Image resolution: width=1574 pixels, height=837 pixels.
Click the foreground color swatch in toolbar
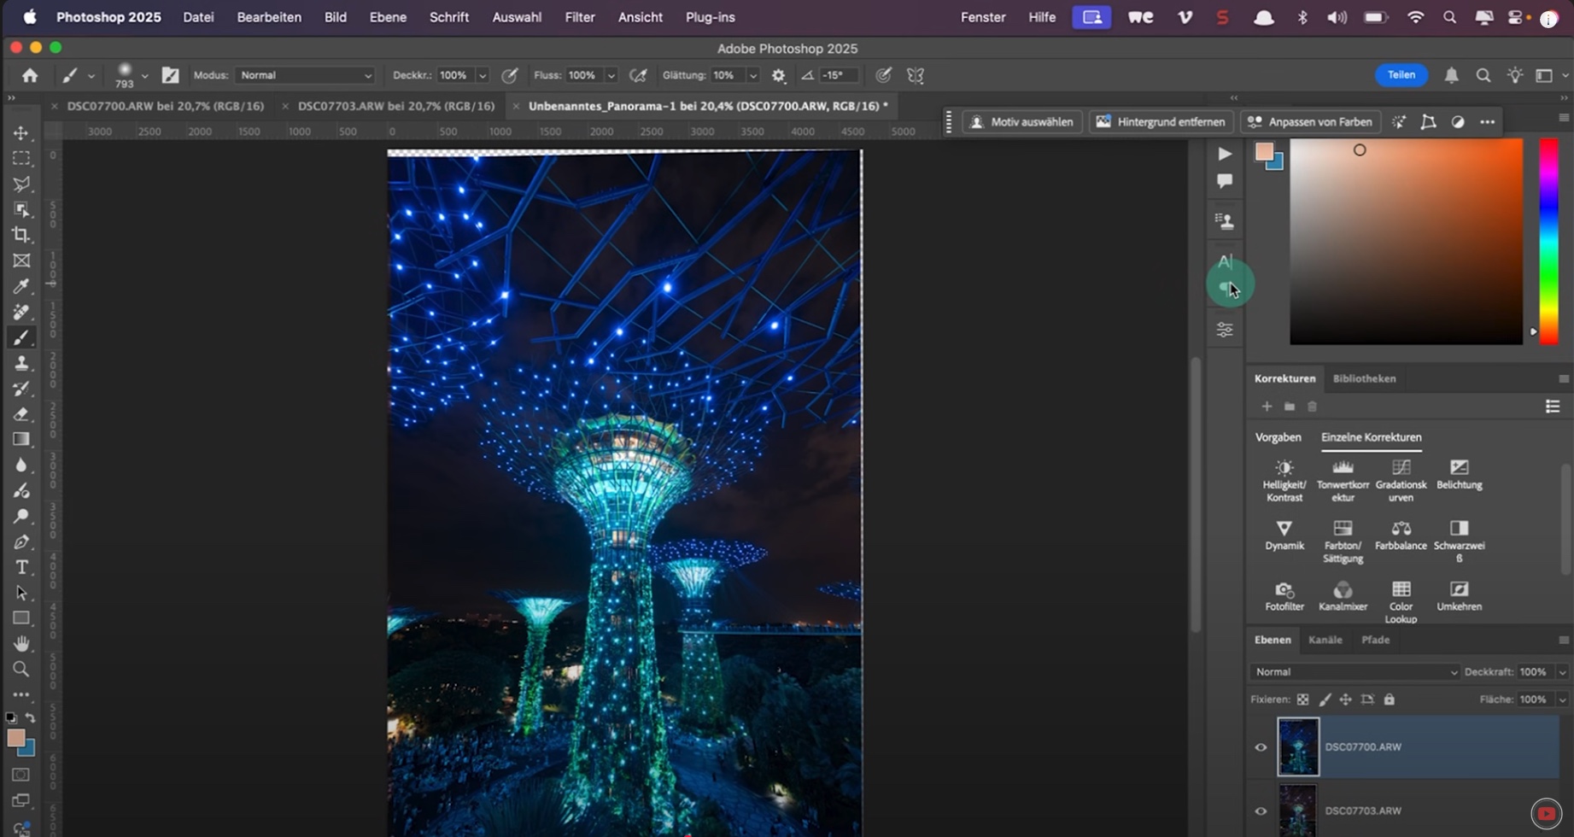click(x=15, y=739)
